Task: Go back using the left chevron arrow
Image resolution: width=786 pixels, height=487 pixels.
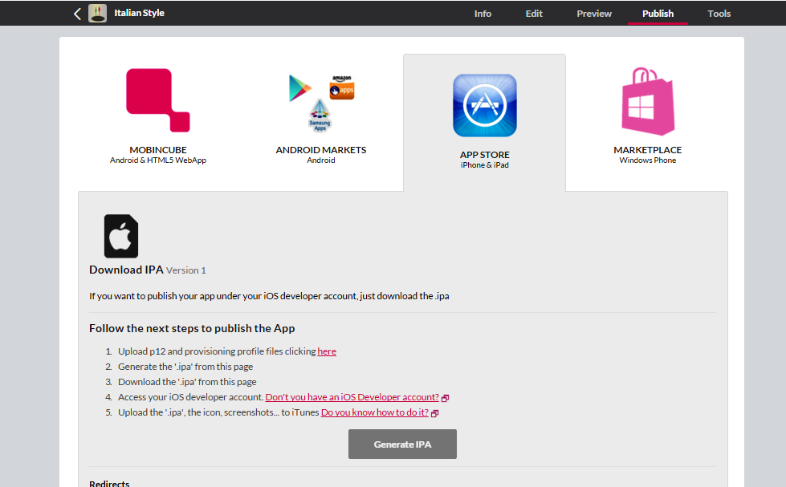Action: (77, 14)
